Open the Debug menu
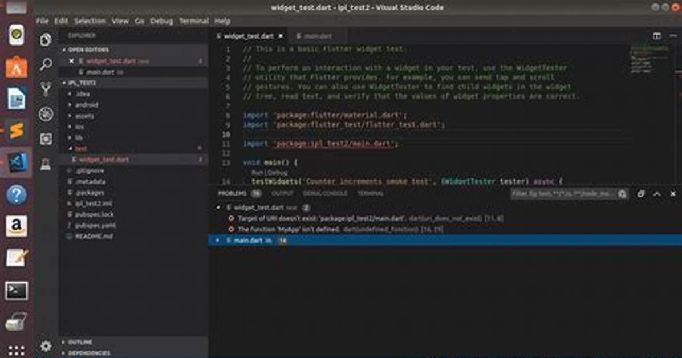 pyautogui.click(x=161, y=21)
